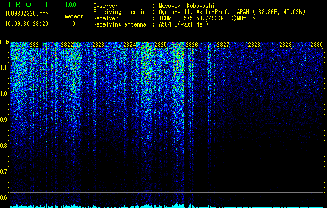
Task: Click the Receiving antenna label
Action: click(120, 24)
